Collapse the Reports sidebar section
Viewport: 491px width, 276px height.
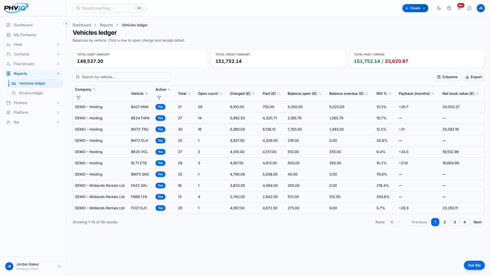click(x=33, y=74)
